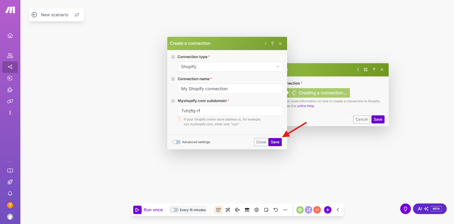Click the purple lightbulb button
The width and height of the screenshot is (454, 224).
pos(405,209)
